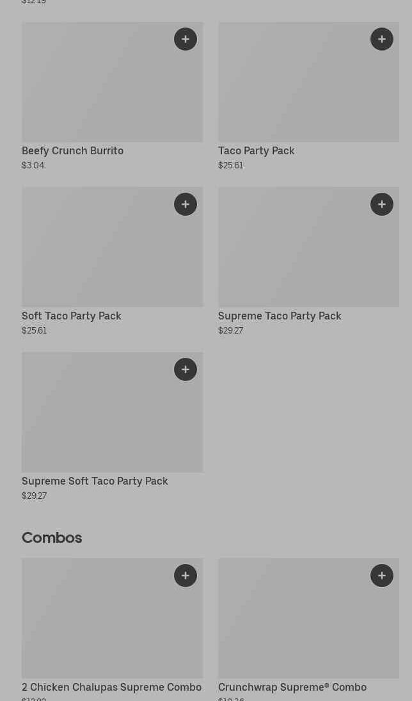Screen dimensions: 412x701
Task: Click the Taco Party Pack title
Action: pos(256,151)
